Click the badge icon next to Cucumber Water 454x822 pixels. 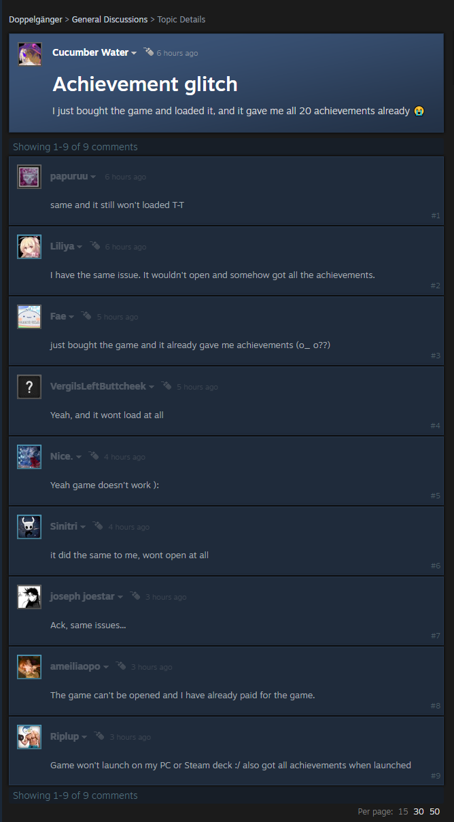tap(148, 52)
